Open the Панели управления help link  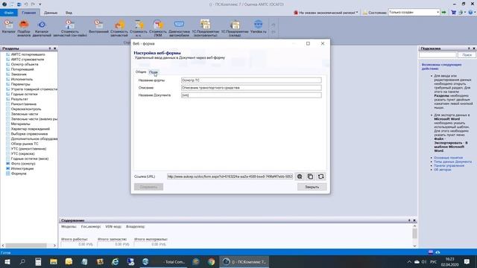tap(449, 165)
